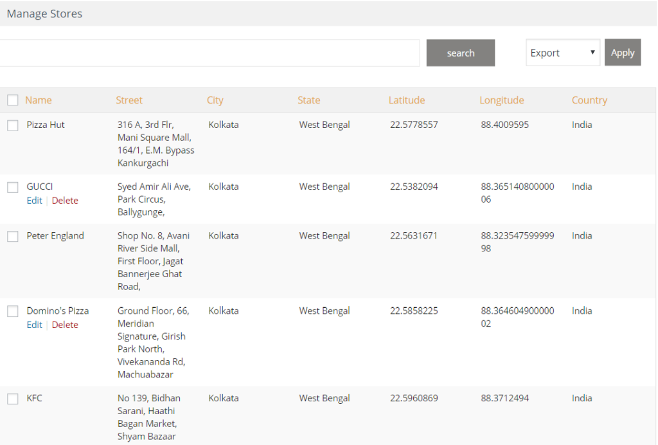Tick the select-all checkbox in table header
658x445 pixels.
(13, 100)
